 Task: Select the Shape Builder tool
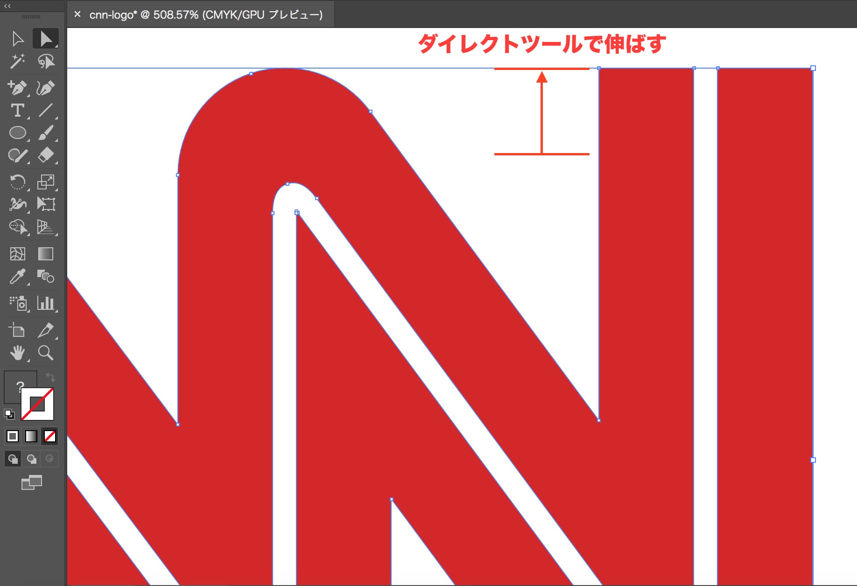tap(18, 227)
